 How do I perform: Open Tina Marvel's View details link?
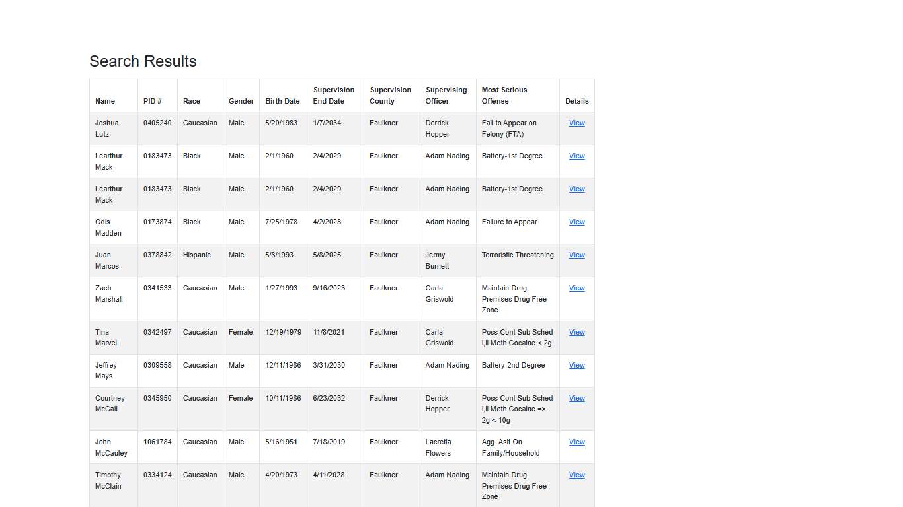(576, 333)
